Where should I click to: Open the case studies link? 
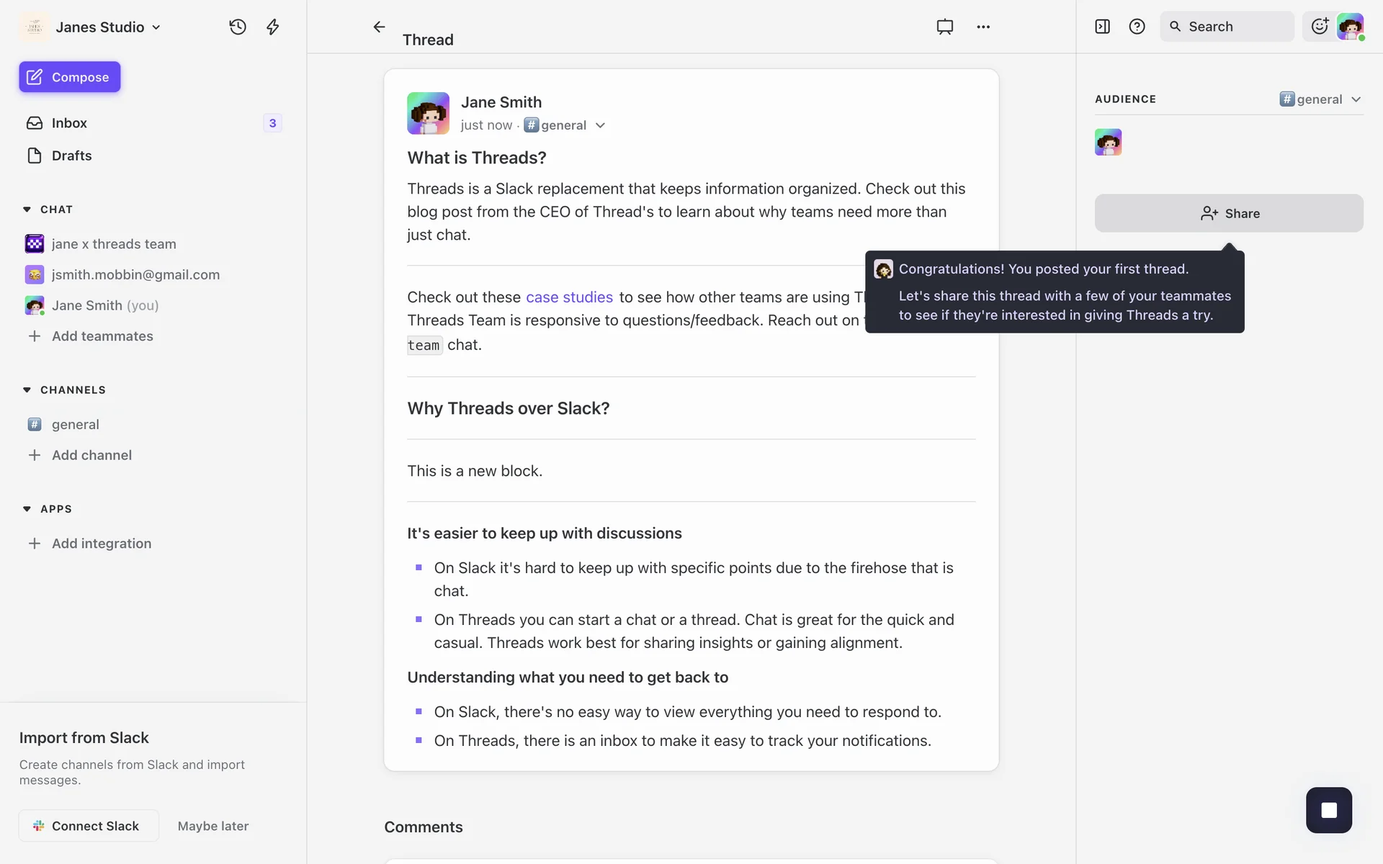(x=569, y=297)
